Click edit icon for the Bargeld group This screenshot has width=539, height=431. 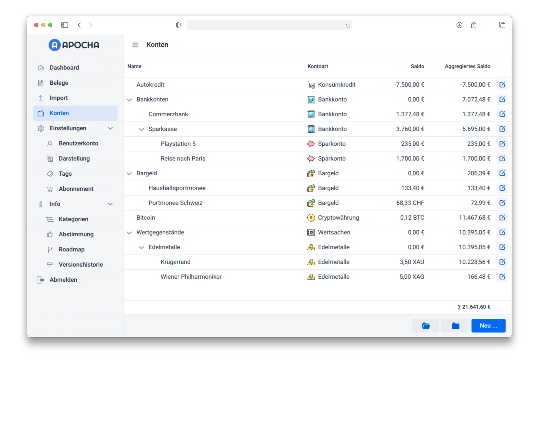pos(502,173)
